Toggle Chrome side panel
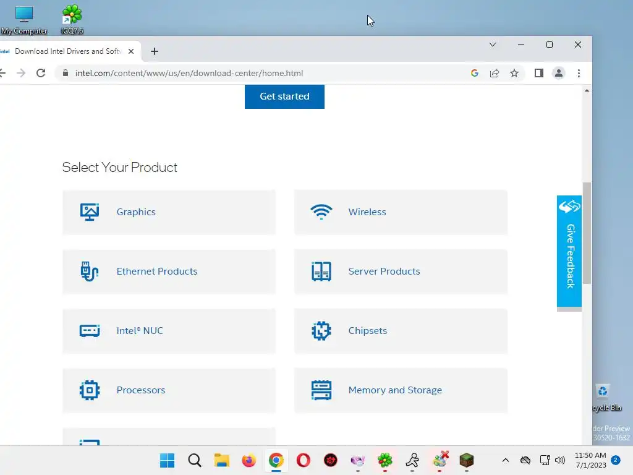Screen dimensions: 633x475 tap(539, 73)
